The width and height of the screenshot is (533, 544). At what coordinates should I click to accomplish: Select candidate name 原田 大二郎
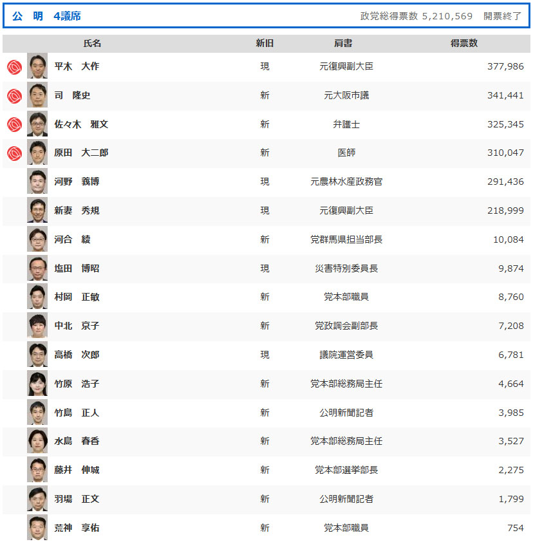81,153
